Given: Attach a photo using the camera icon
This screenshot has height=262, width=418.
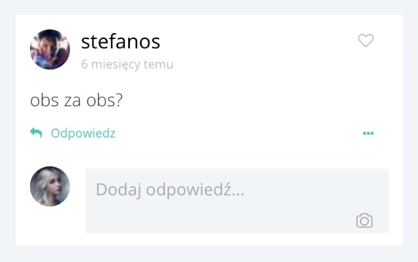Looking at the screenshot, I should [364, 220].
